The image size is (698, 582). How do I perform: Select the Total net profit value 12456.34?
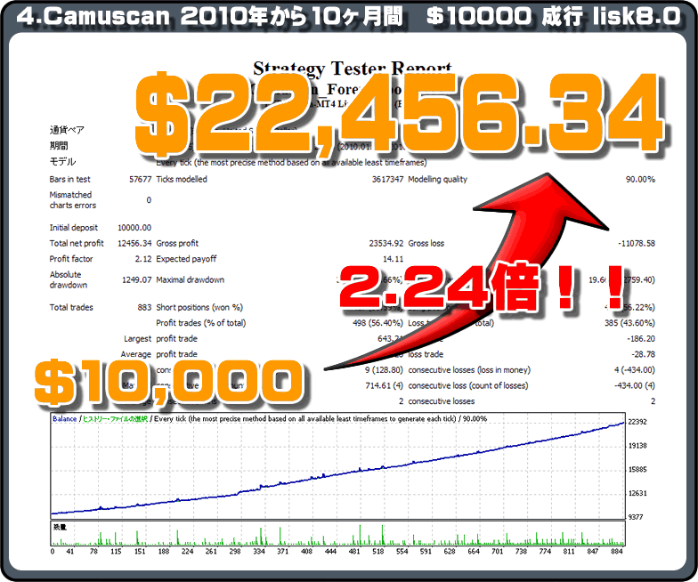(132, 243)
